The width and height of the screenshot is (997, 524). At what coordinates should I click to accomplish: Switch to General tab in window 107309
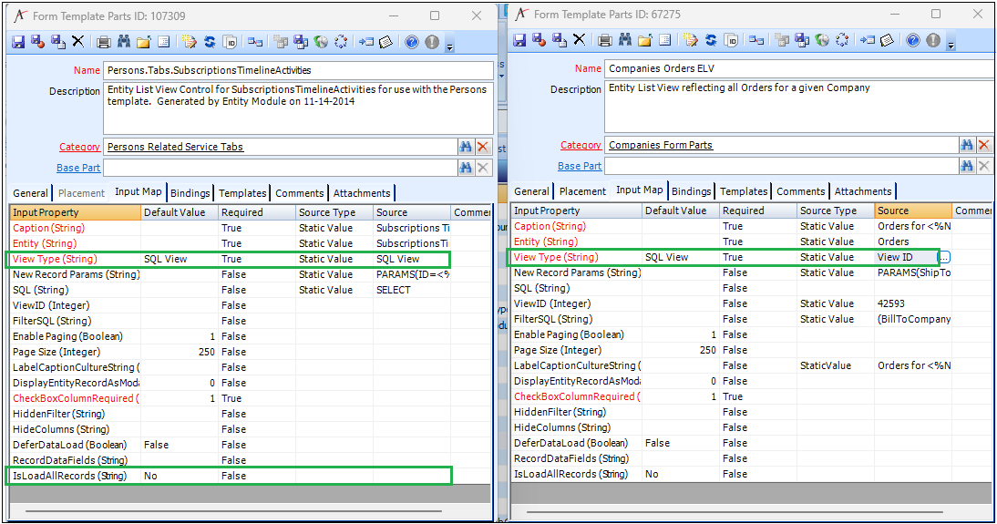coord(30,193)
